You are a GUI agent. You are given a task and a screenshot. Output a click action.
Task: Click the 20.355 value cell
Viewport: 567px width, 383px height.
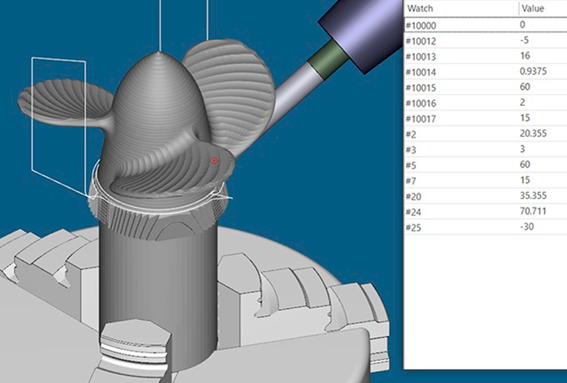(x=533, y=134)
